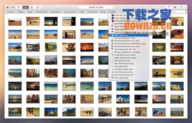The height and width of the screenshot is (123, 192).
Task: Choose Numbers Spreadsheet (.numbers)
Action: pos(129,52)
